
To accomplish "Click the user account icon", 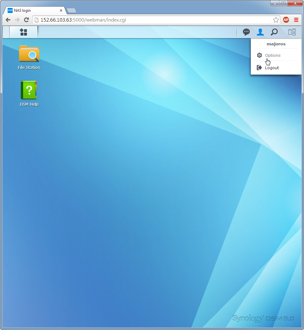I will (260, 32).
